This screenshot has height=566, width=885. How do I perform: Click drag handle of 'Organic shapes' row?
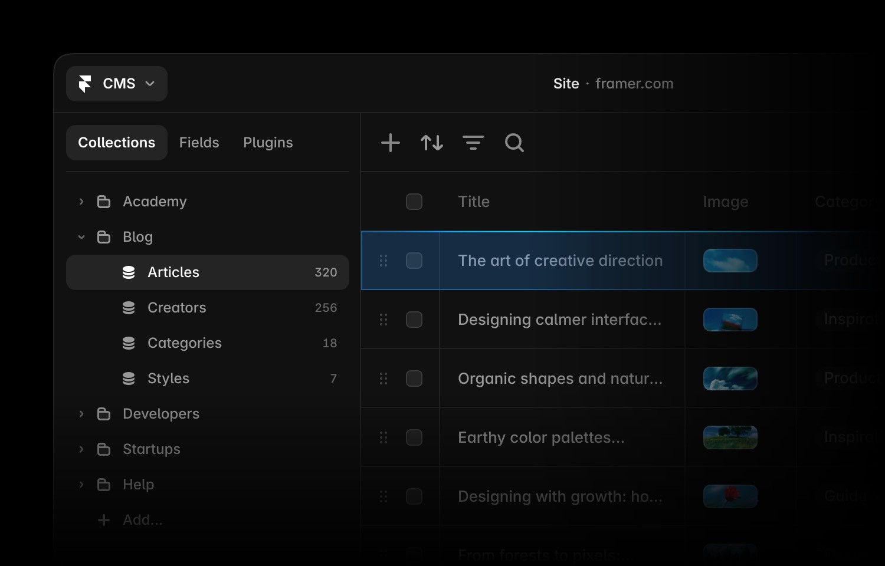[x=383, y=379]
